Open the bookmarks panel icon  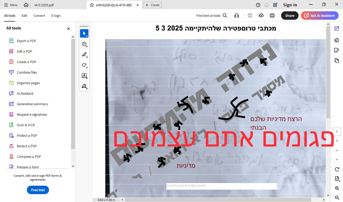[x=336, y=50]
